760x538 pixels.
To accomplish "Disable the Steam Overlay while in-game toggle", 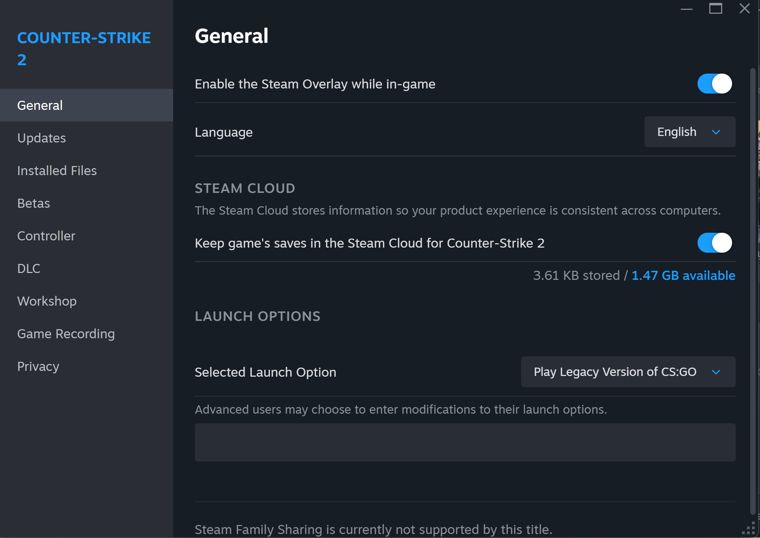I will [x=714, y=84].
